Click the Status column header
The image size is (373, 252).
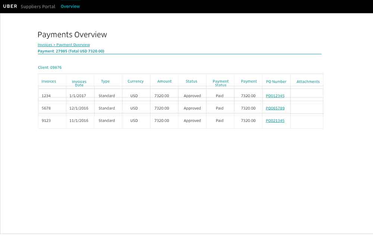pos(191,81)
